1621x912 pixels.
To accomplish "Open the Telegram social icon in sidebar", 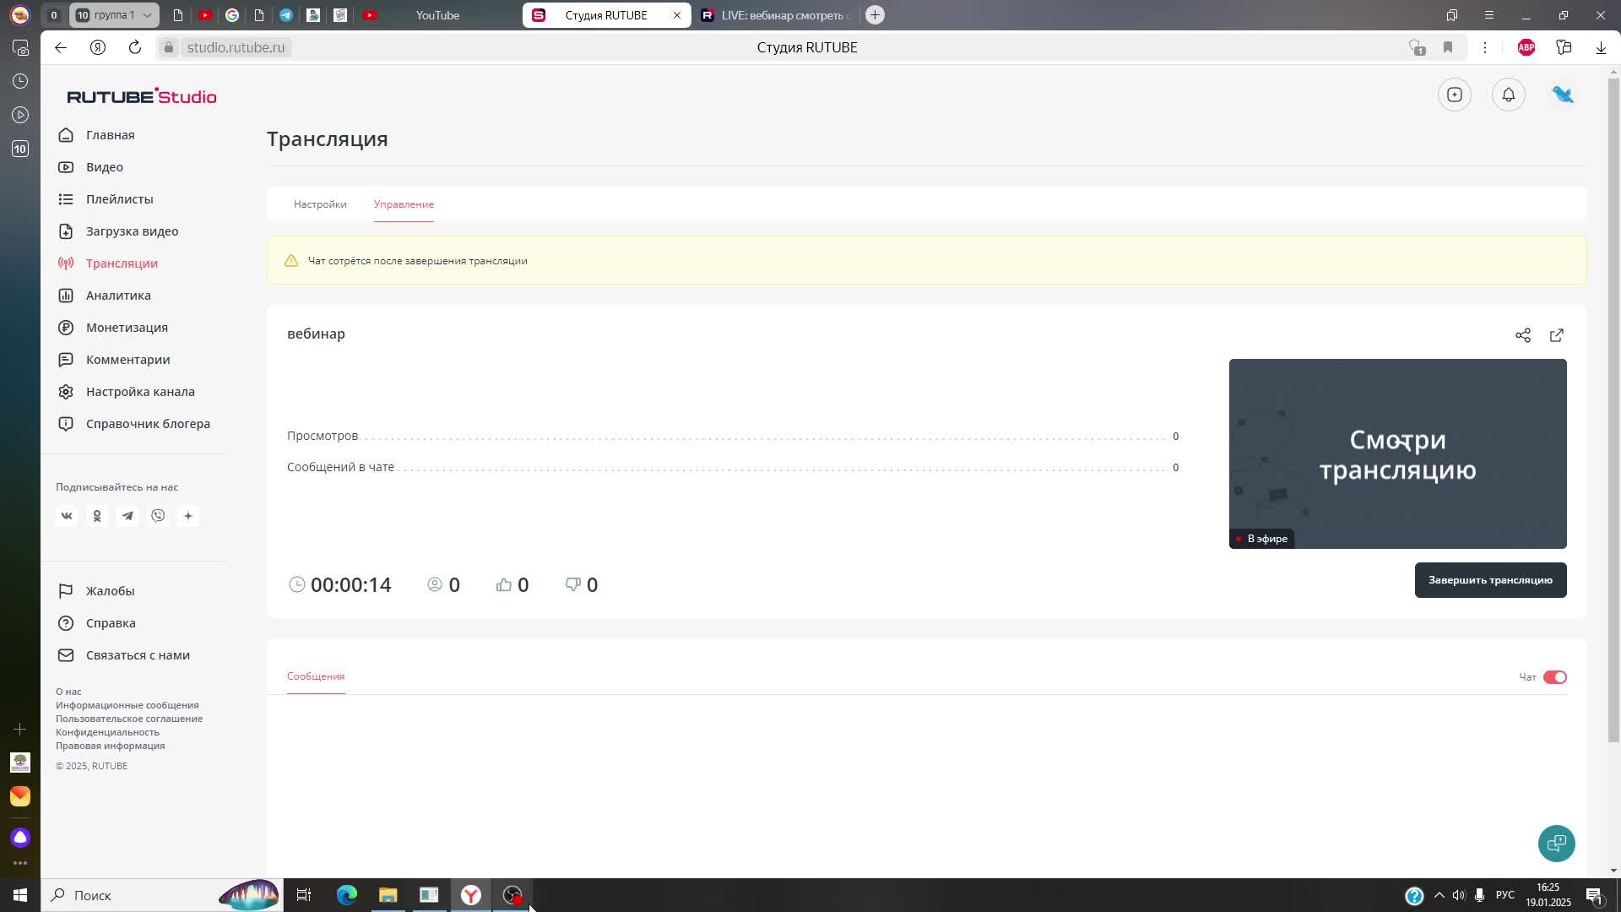I will [127, 516].
